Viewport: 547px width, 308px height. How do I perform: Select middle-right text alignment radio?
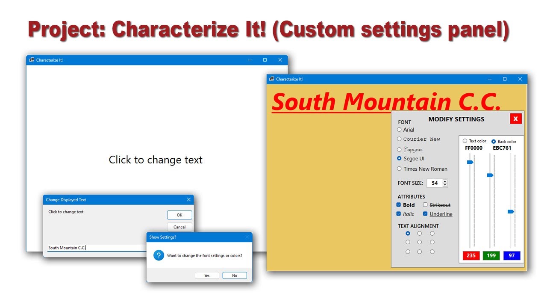432,242
